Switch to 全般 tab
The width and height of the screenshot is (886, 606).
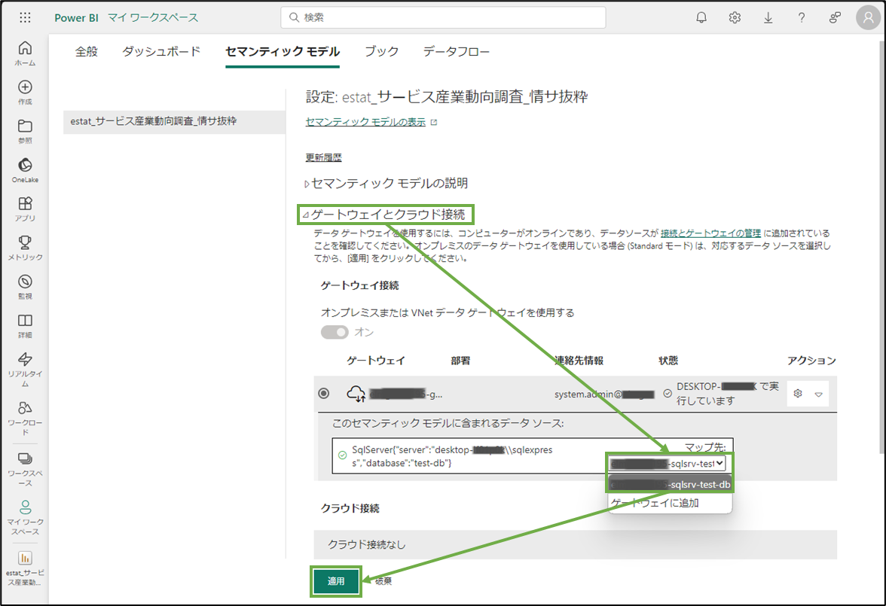click(x=87, y=51)
